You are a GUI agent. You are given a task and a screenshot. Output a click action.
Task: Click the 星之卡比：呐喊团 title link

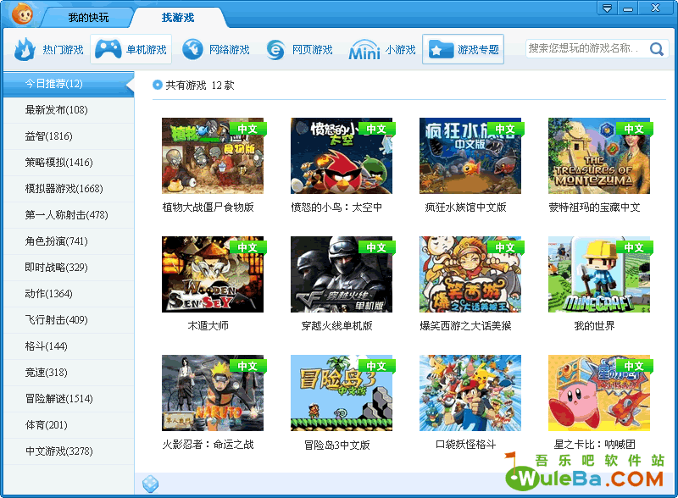pyautogui.click(x=595, y=445)
